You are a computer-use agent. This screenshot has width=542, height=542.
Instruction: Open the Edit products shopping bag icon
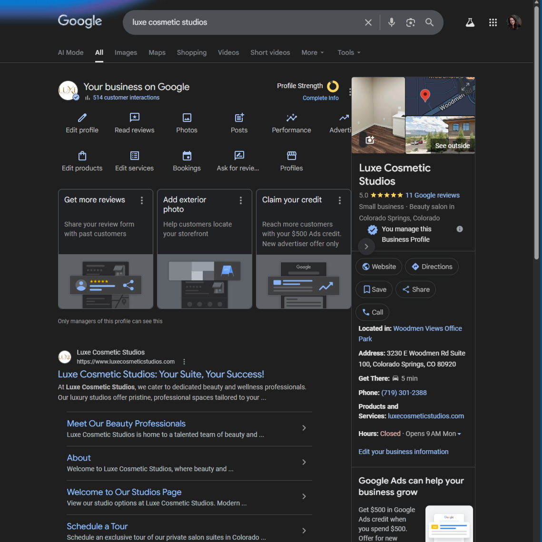point(82,156)
